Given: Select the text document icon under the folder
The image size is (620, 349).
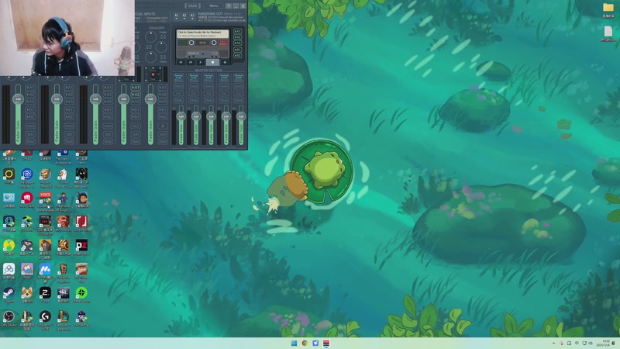Looking at the screenshot, I should pyautogui.click(x=608, y=32).
